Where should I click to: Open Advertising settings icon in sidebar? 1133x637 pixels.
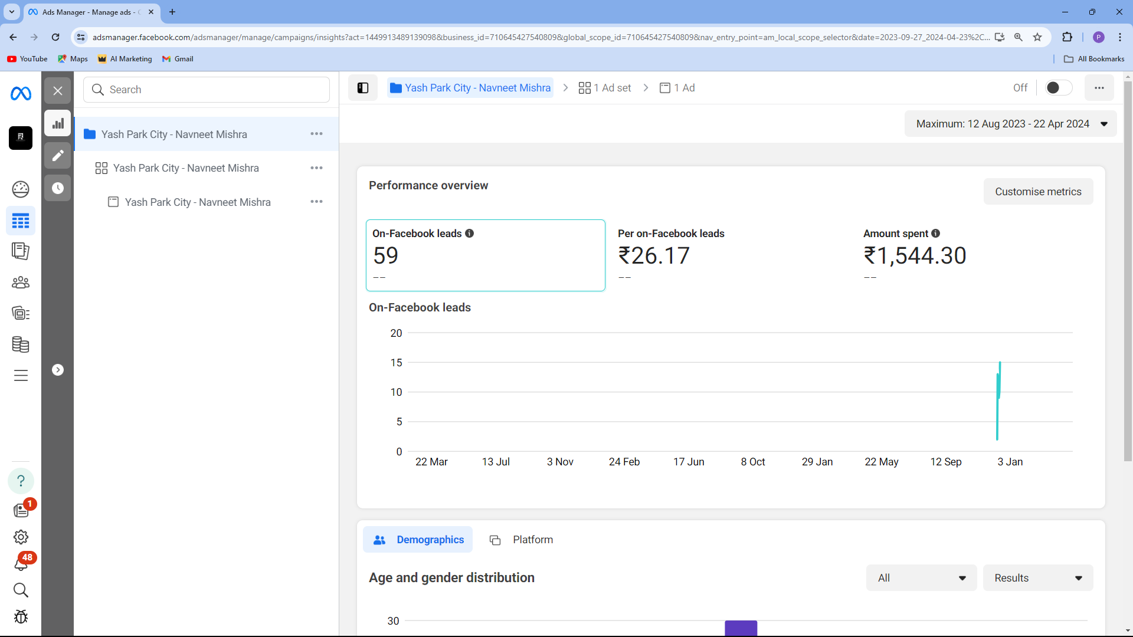pos(21,313)
